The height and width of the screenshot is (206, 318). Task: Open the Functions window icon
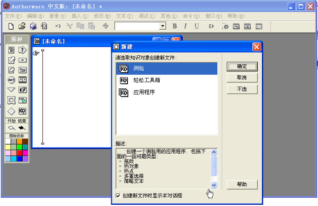236,26
